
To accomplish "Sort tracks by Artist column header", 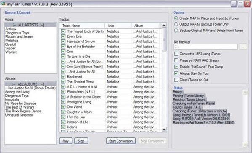I will click(x=118, y=26).
